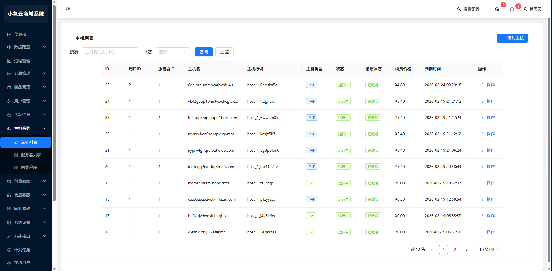Open the status filter dropdown (全部)
The width and height of the screenshot is (552, 271).
(172, 52)
